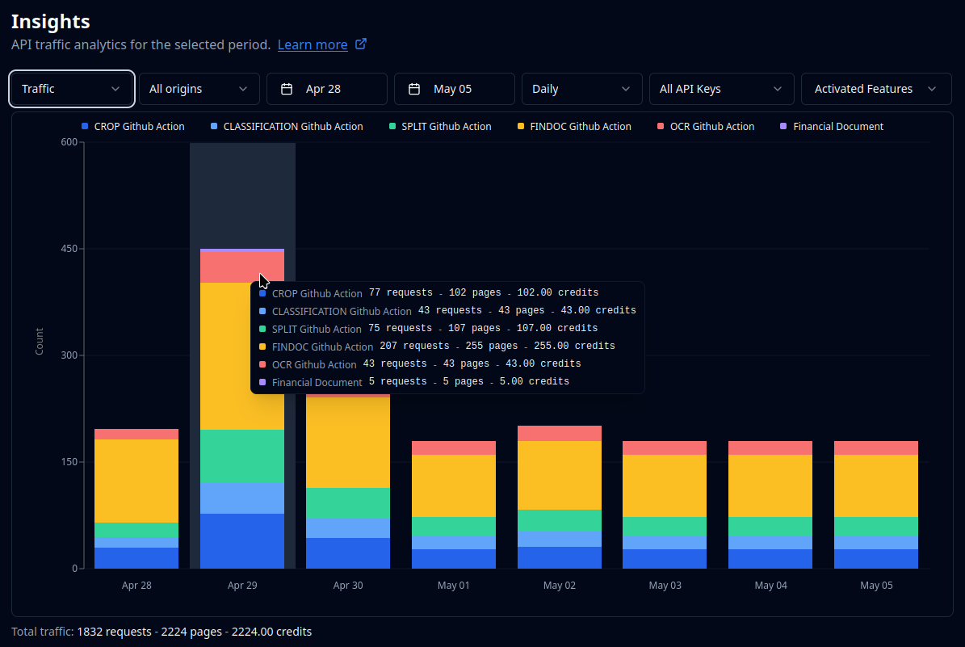Toggle CLASSIFICATION Github Action legend entry
Image resolution: width=965 pixels, height=647 pixels.
[287, 126]
